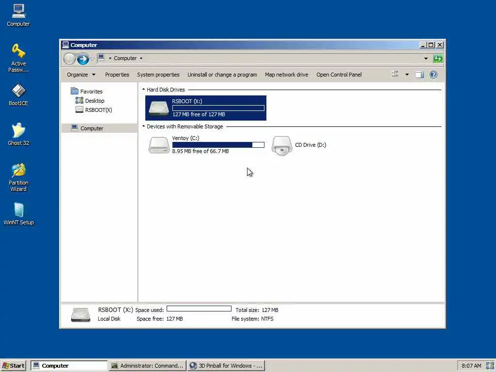Click the Start button

pos(13,366)
